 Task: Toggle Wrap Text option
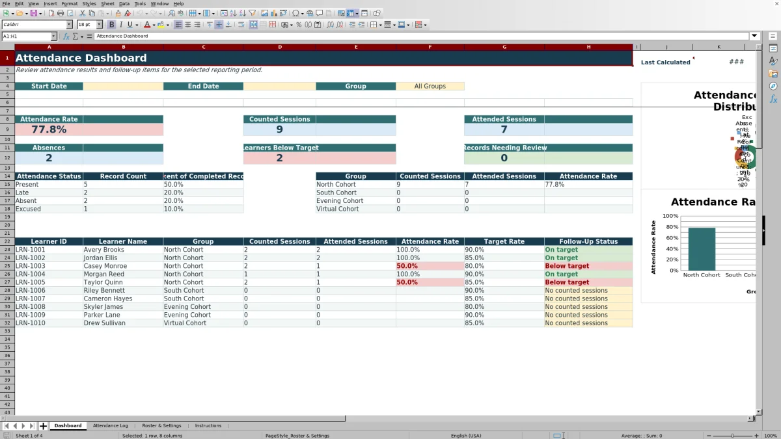click(x=241, y=25)
